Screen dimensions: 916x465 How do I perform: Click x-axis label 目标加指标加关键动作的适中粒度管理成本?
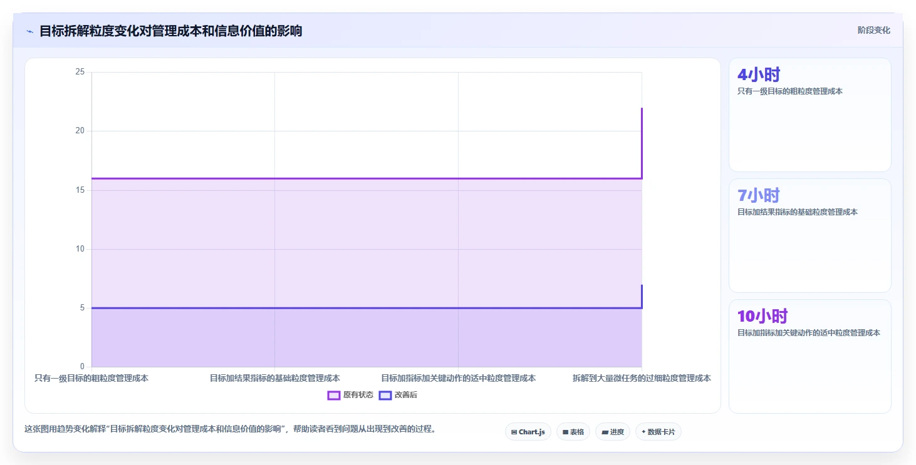(458, 378)
